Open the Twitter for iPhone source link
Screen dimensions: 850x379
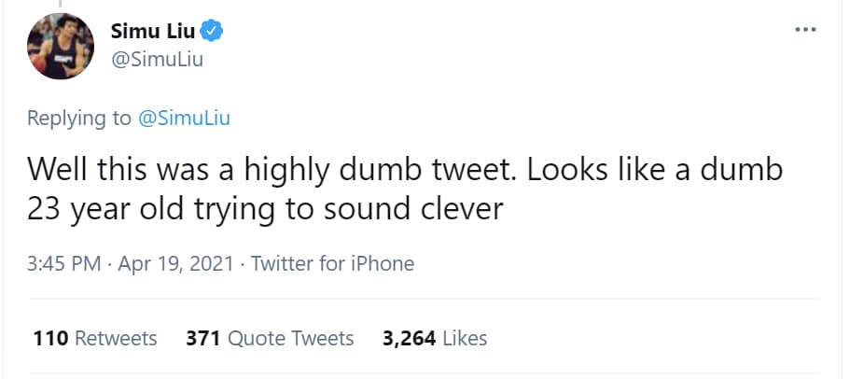pos(332,264)
